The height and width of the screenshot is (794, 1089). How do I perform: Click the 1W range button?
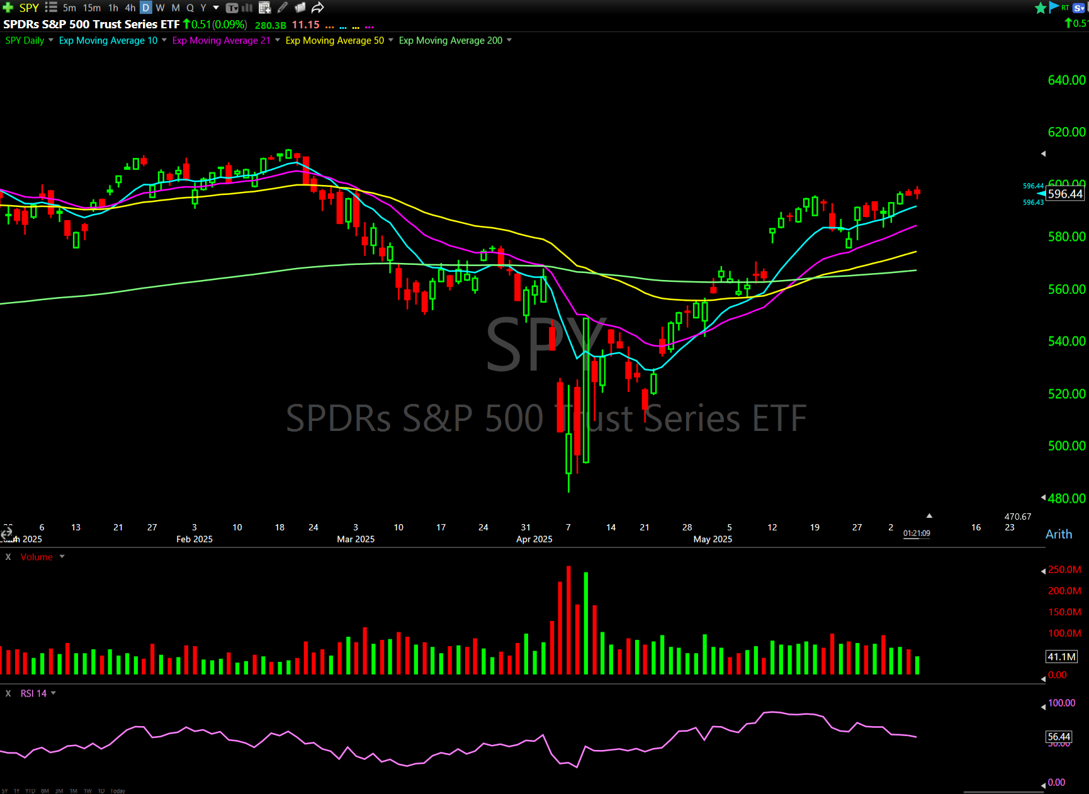pos(87,791)
